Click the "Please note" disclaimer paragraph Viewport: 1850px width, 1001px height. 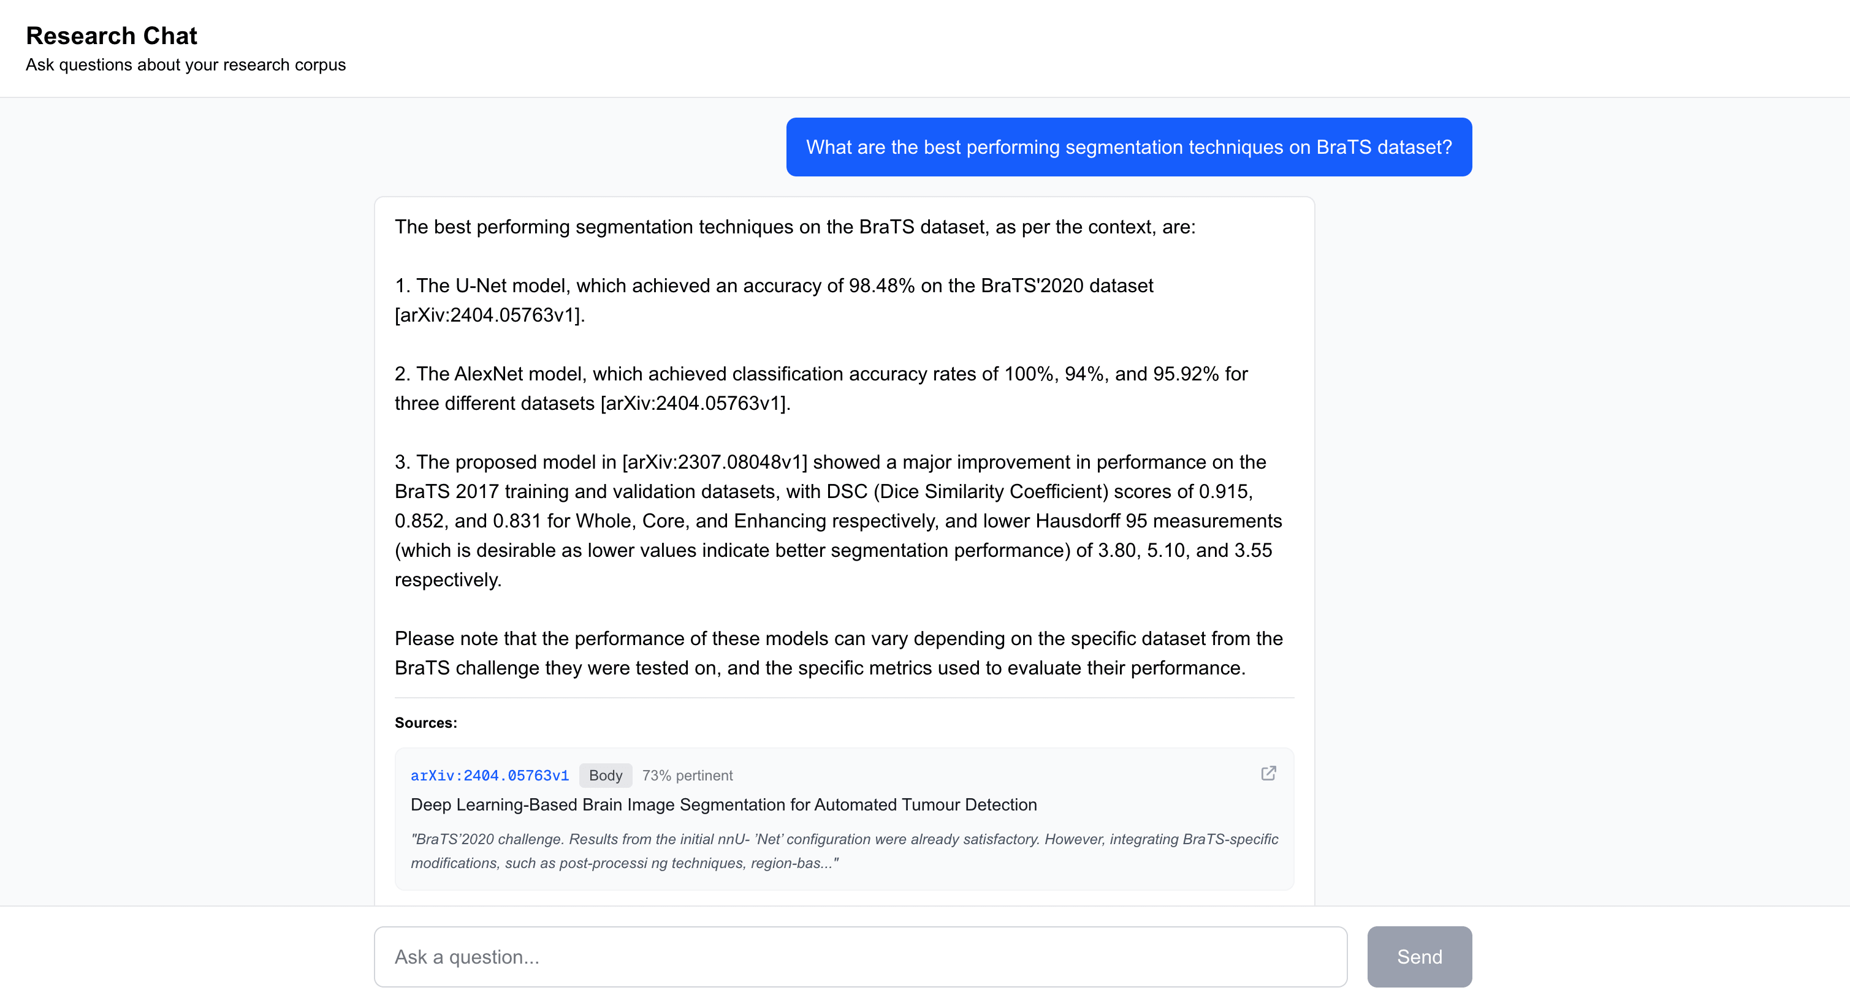tap(838, 653)
